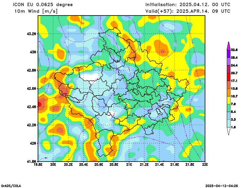Image resolution: width=243 pixels, height=188 pixels.
Task: Click the GrADS/COLA credit text
Action: (11, 186)
